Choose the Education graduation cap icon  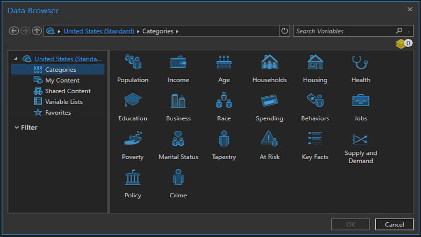click(133, 101)
